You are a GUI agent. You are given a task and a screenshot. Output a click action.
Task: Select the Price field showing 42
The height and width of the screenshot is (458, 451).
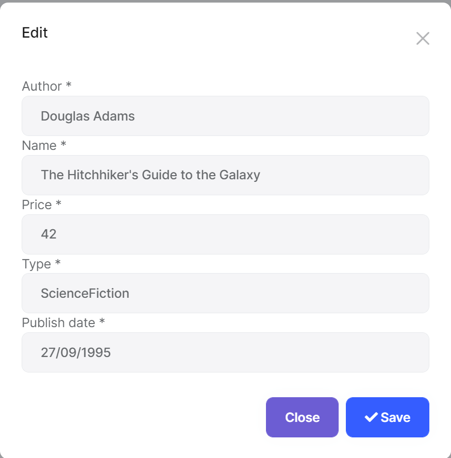225,234
